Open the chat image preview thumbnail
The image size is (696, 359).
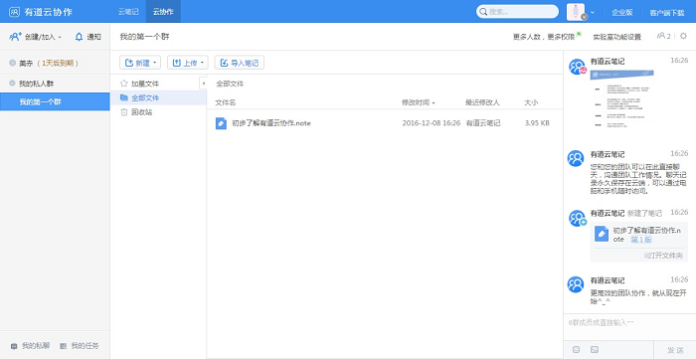[621, 100]
